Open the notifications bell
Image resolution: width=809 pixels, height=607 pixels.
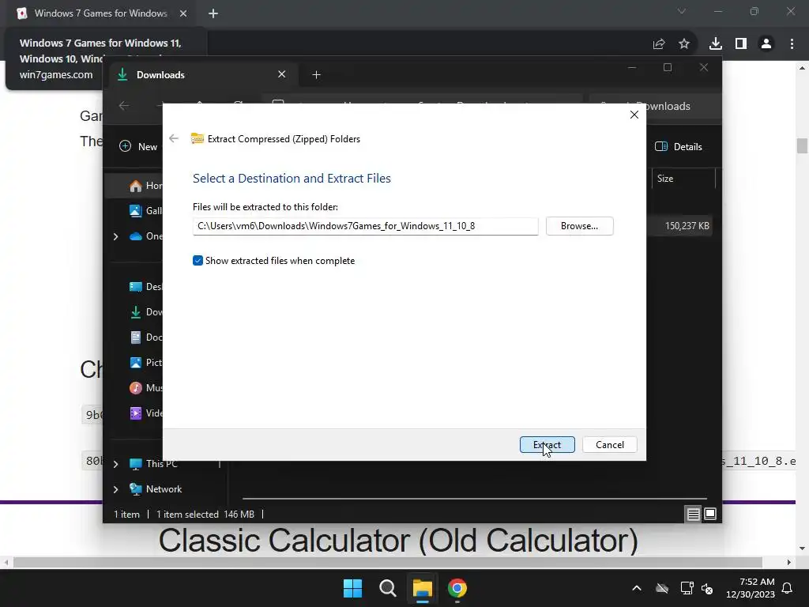coord(788,588)
